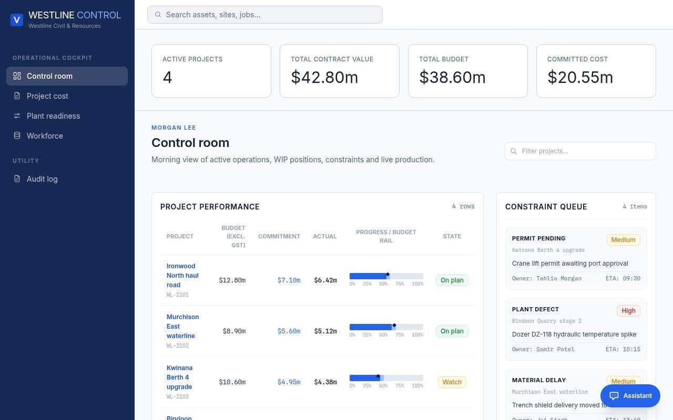The height and width of the screenshot is (420, 673).
Task: Click the magnifier icon in Filter projects
Action: click(x=514, y=151)
